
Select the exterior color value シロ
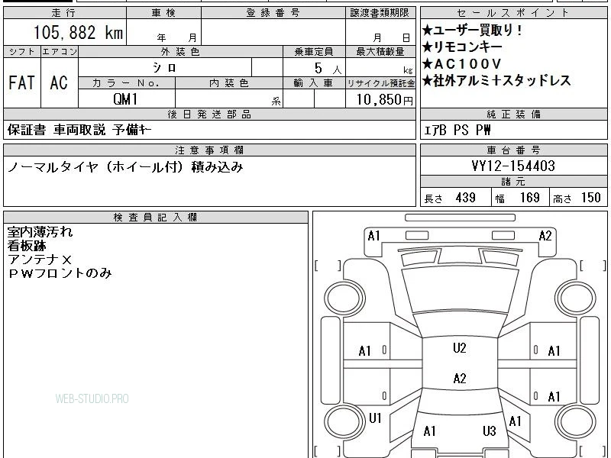[x=164, y=68]
